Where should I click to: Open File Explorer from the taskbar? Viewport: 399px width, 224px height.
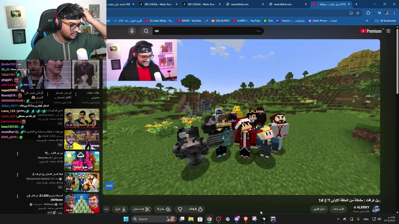tap(191, 219)
